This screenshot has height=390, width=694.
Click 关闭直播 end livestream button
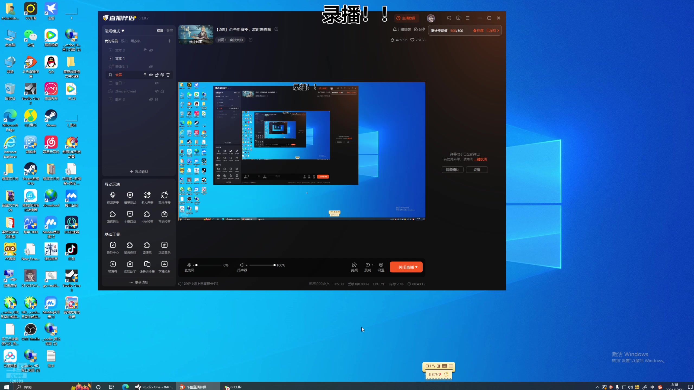point(406,267)
